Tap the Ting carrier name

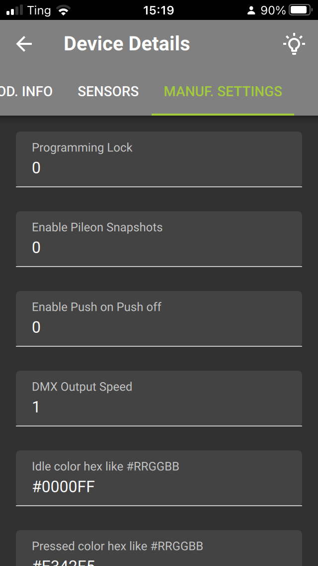pos(39,10)
